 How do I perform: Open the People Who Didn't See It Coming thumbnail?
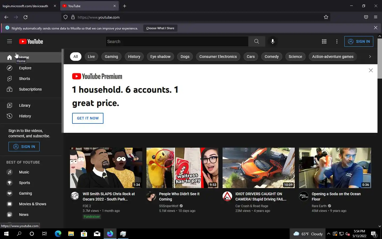coord(182,168)
